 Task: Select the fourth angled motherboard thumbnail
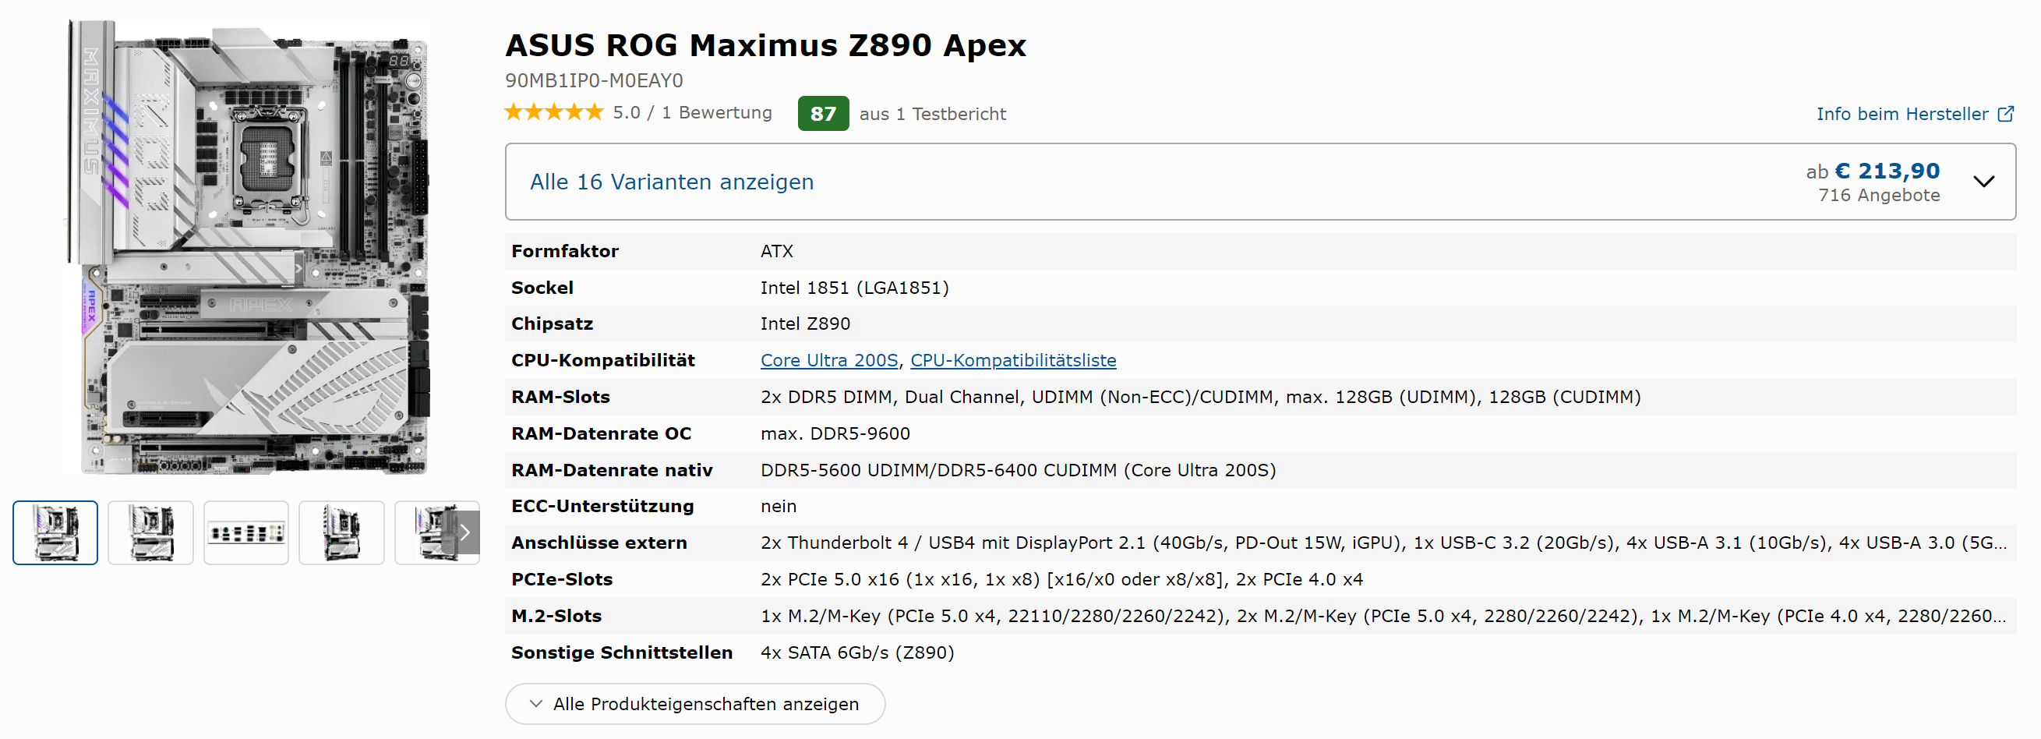click(341, 533)
